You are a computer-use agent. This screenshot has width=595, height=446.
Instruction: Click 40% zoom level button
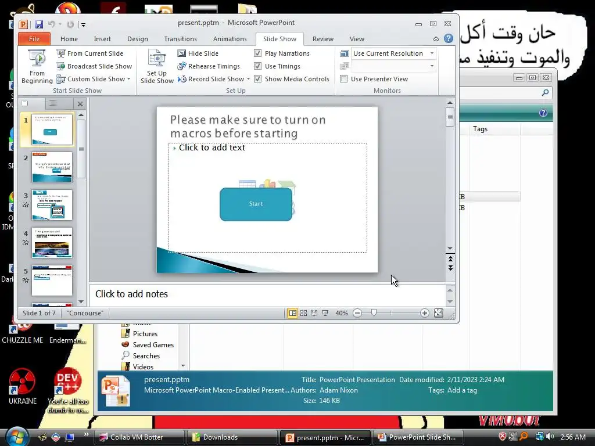342,313
